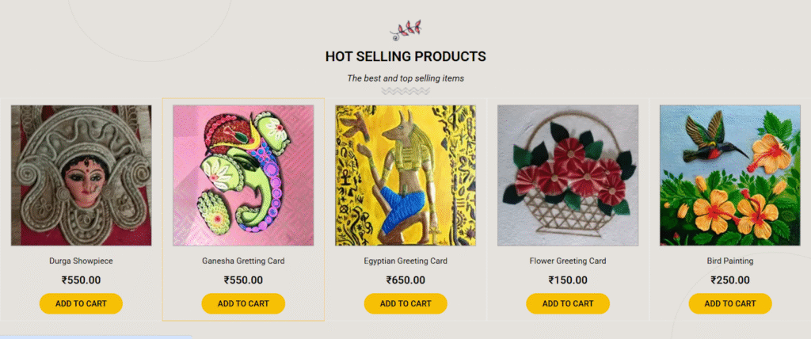This screenshot has height=339, width=811.
Task: View the Egyptian Greeting Card image
Action: click(x=405, y=175)
